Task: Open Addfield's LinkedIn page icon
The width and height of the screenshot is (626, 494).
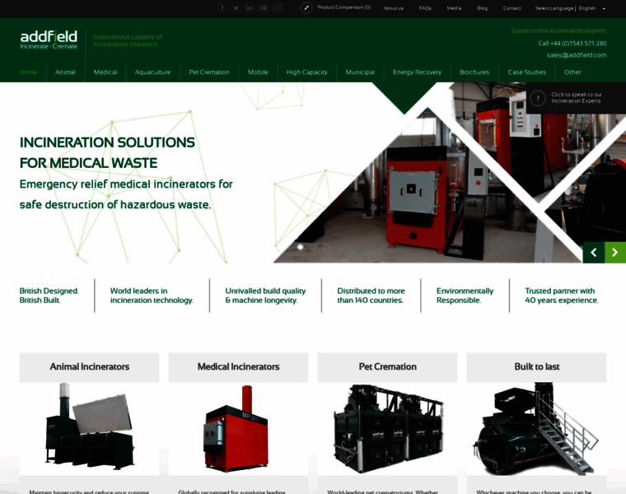Action: coord(250,8)
